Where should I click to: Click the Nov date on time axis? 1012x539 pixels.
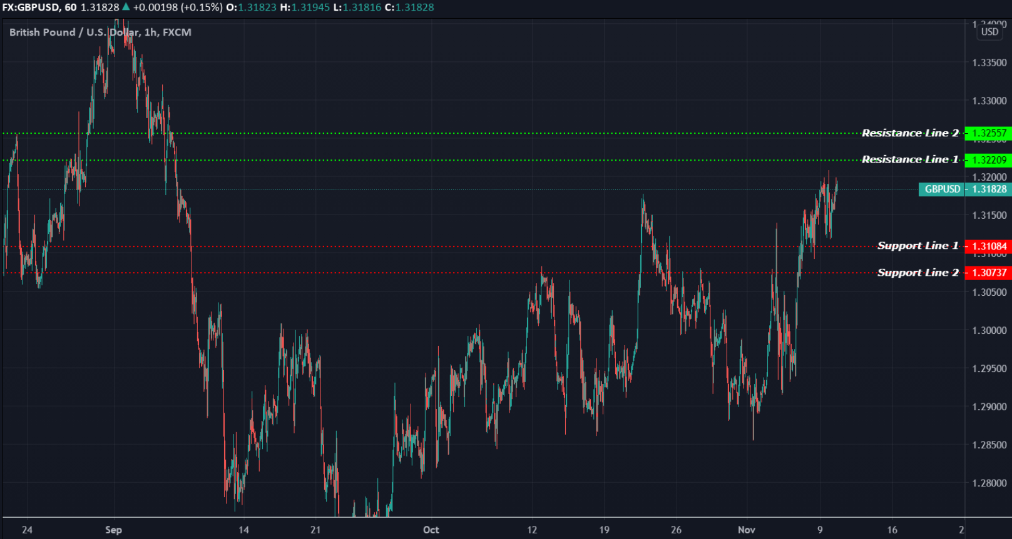coord(747,530)
